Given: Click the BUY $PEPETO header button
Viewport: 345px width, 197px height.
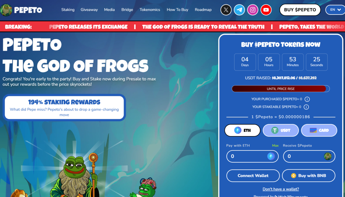Looking at the screenshot, I should (x=300, y=10).
